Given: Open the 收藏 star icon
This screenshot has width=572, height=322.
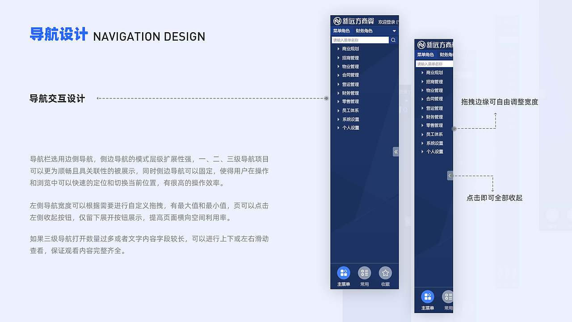Looking at the screenshot, I should coord(385,273).
